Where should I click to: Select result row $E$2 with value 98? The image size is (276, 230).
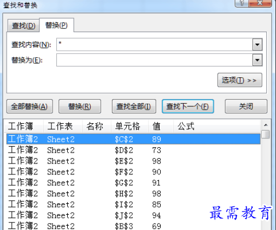tap(133, 161)
